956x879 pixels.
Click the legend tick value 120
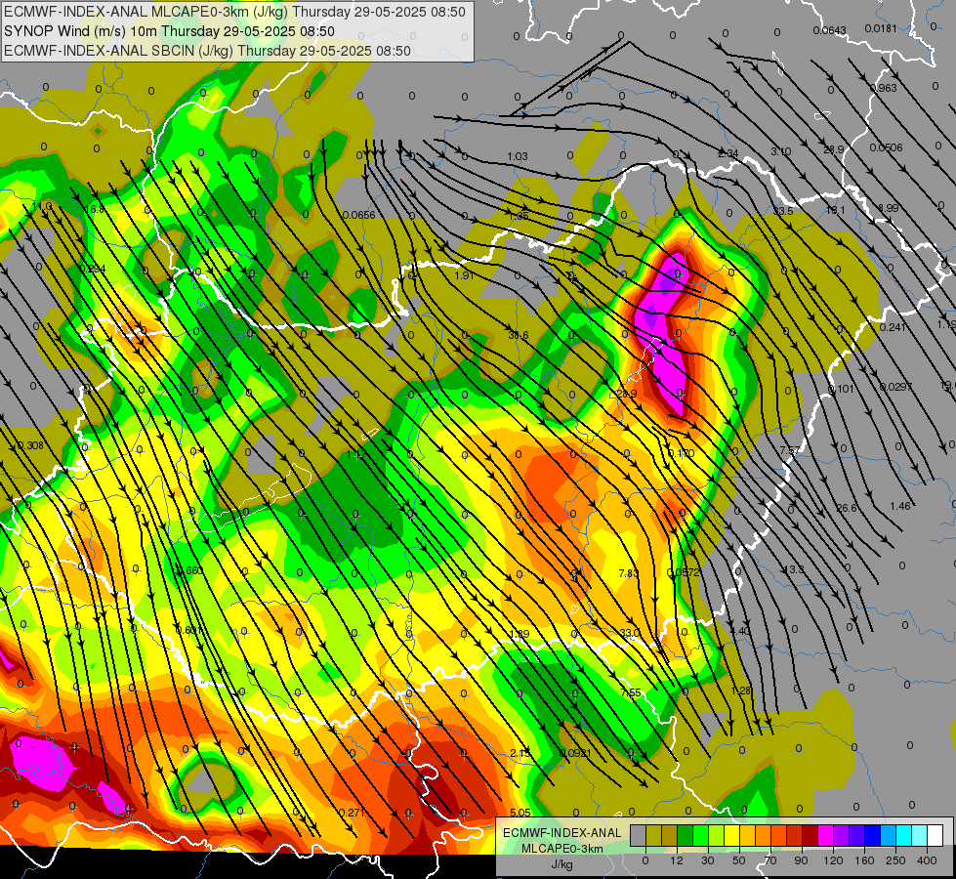coord(833,861)
